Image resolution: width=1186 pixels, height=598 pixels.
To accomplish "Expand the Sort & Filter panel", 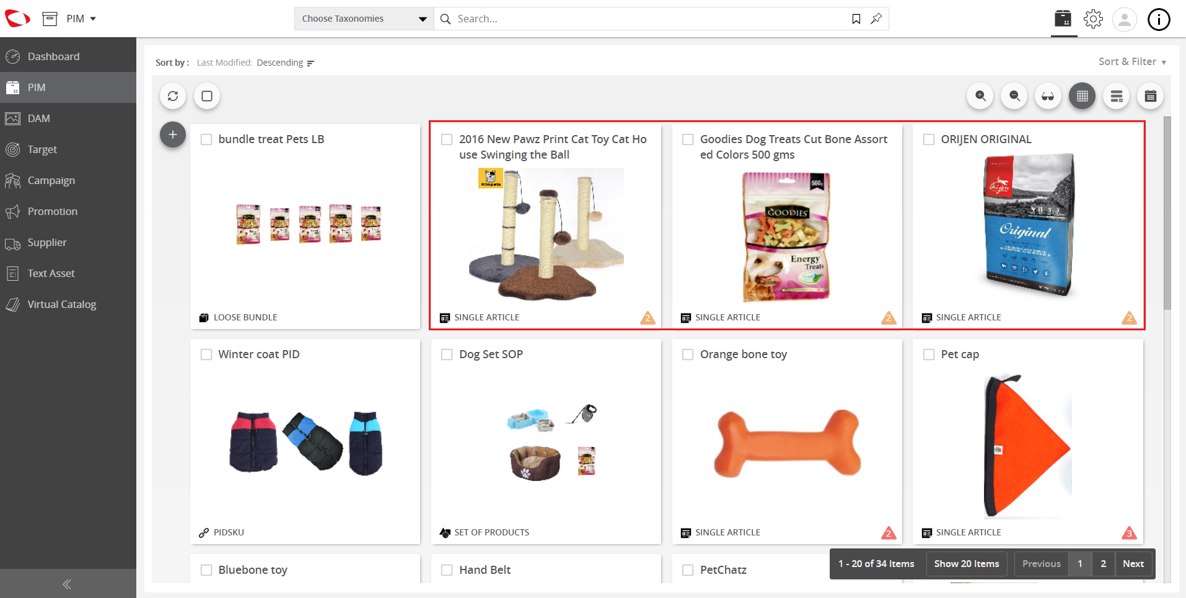I will (1132, 61).
